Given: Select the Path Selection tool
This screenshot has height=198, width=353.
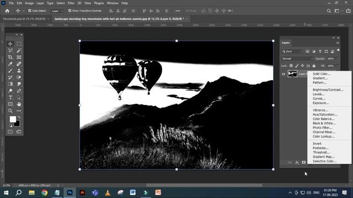Looking at the screenshot, I should click(x=19, y=98).
